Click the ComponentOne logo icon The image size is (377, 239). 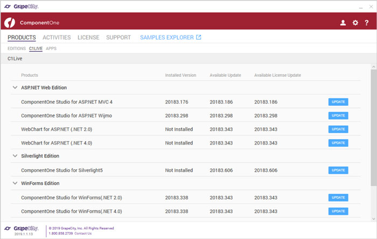[10, 23]
